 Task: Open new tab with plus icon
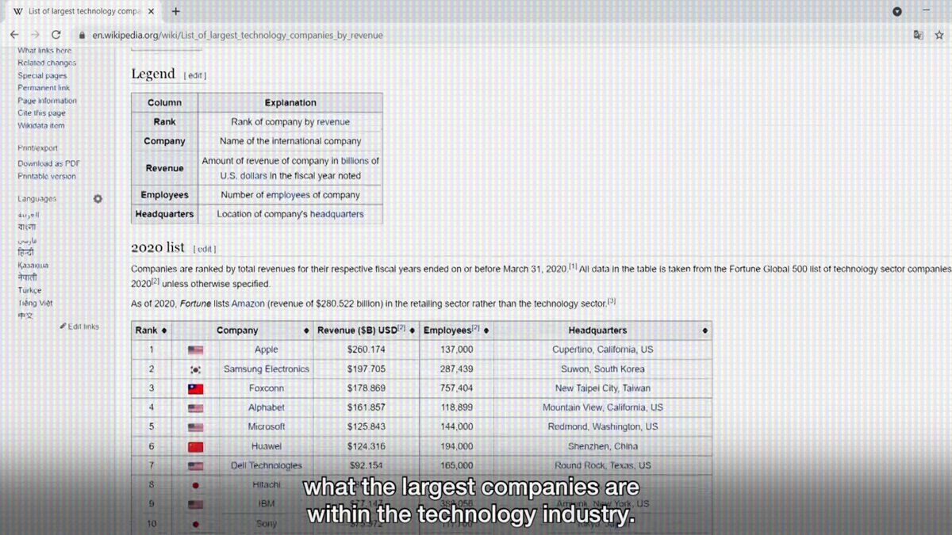[175, 11]
